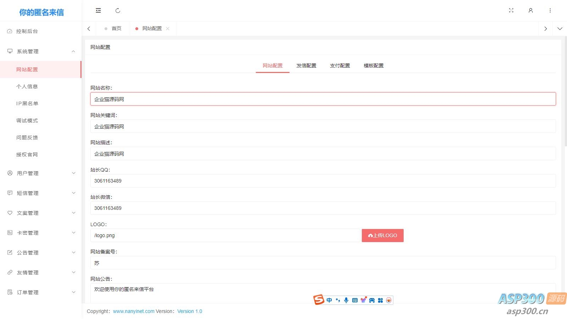
Task: Click the 站长QQ input field
Action: coord(323,181)
